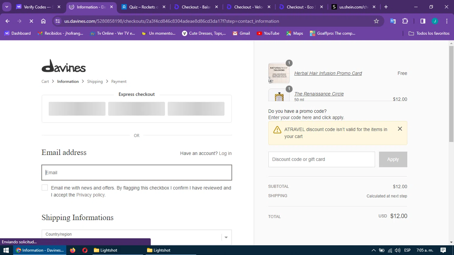Close the Verify Codes tab
The width and height of the screenshot is (454, 255).
pos(59,7)
